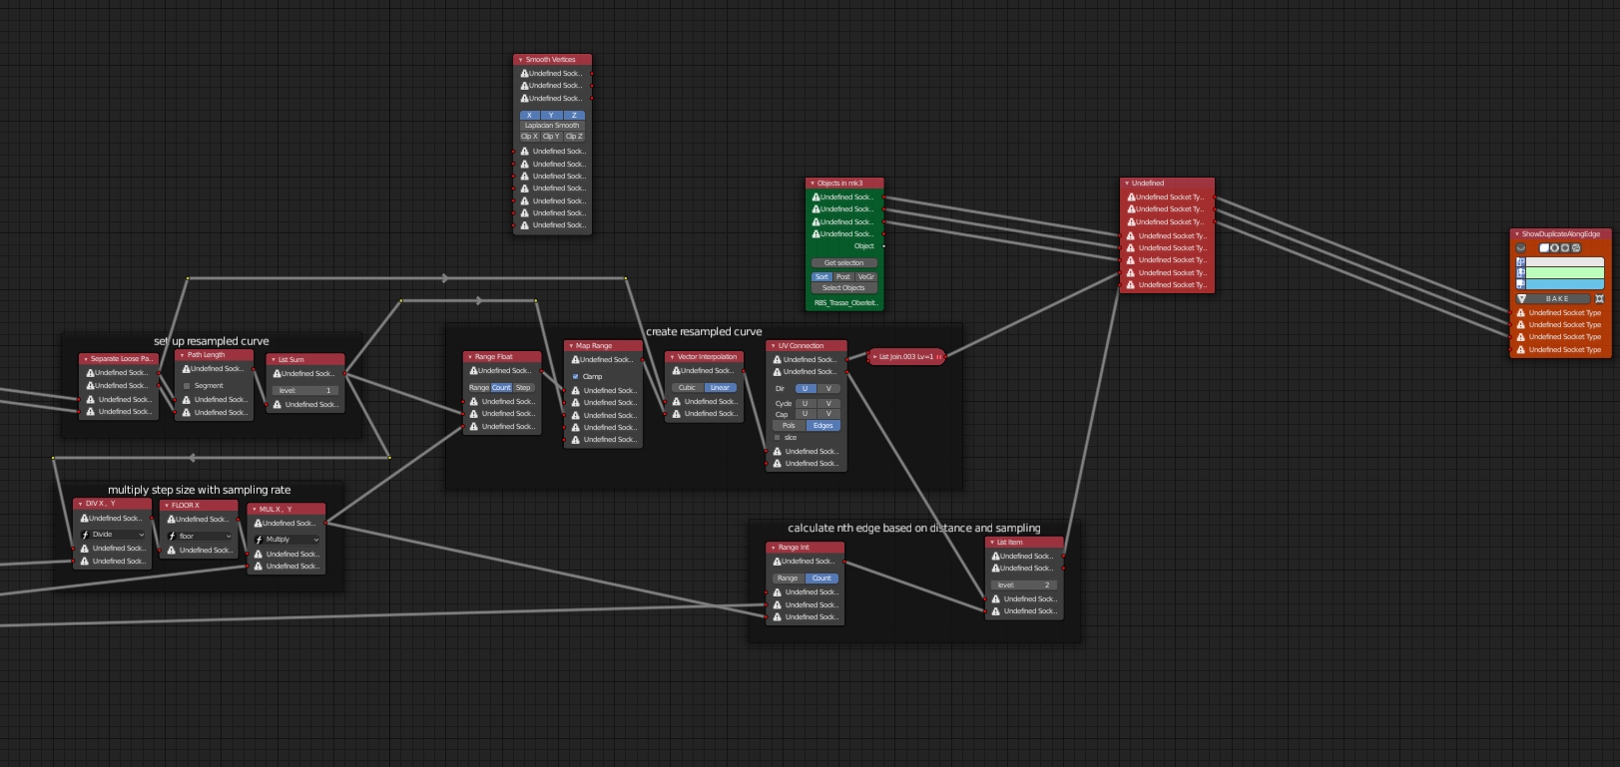Click the function icon in the Divide dropdown
The height and width of the screenshot is (767, 1620).
pos(85,535)
